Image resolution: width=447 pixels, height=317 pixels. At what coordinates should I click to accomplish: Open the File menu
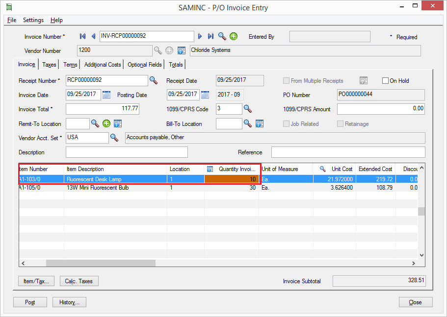coord(12,20)
